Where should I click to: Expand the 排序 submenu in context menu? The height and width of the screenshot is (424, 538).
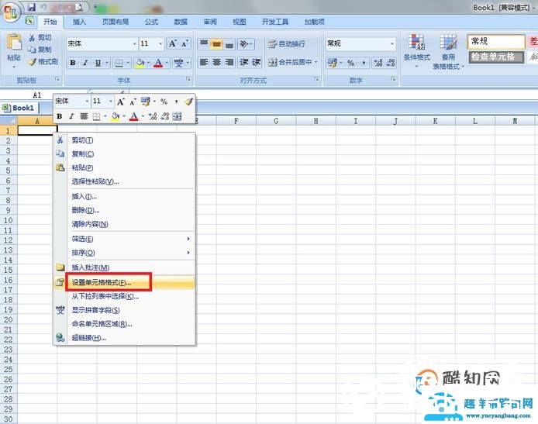[124, 253]
